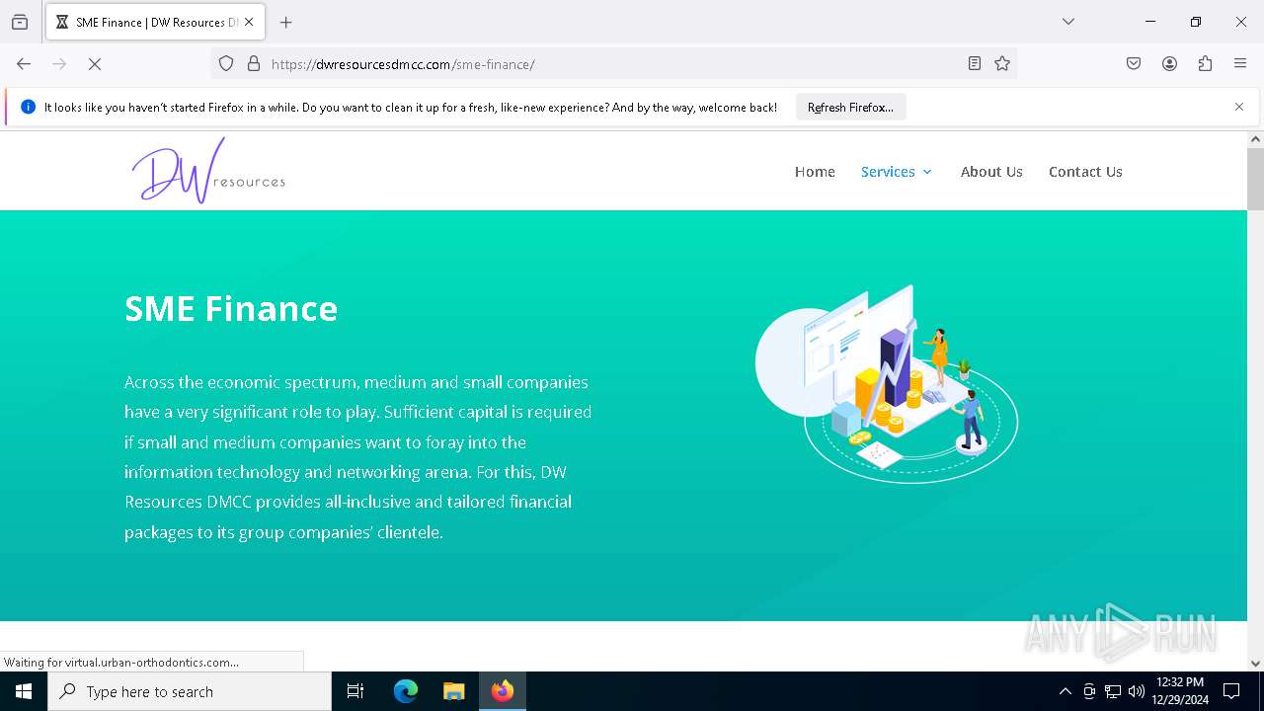1264x711 pixels.
Task: Open File Explorer from the taskbar
Action: click(453, 691)
